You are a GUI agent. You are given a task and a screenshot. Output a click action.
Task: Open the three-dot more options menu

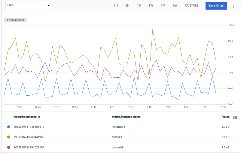pos(233,6)
